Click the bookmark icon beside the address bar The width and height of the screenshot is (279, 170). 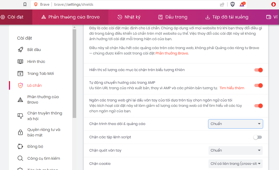25,4
